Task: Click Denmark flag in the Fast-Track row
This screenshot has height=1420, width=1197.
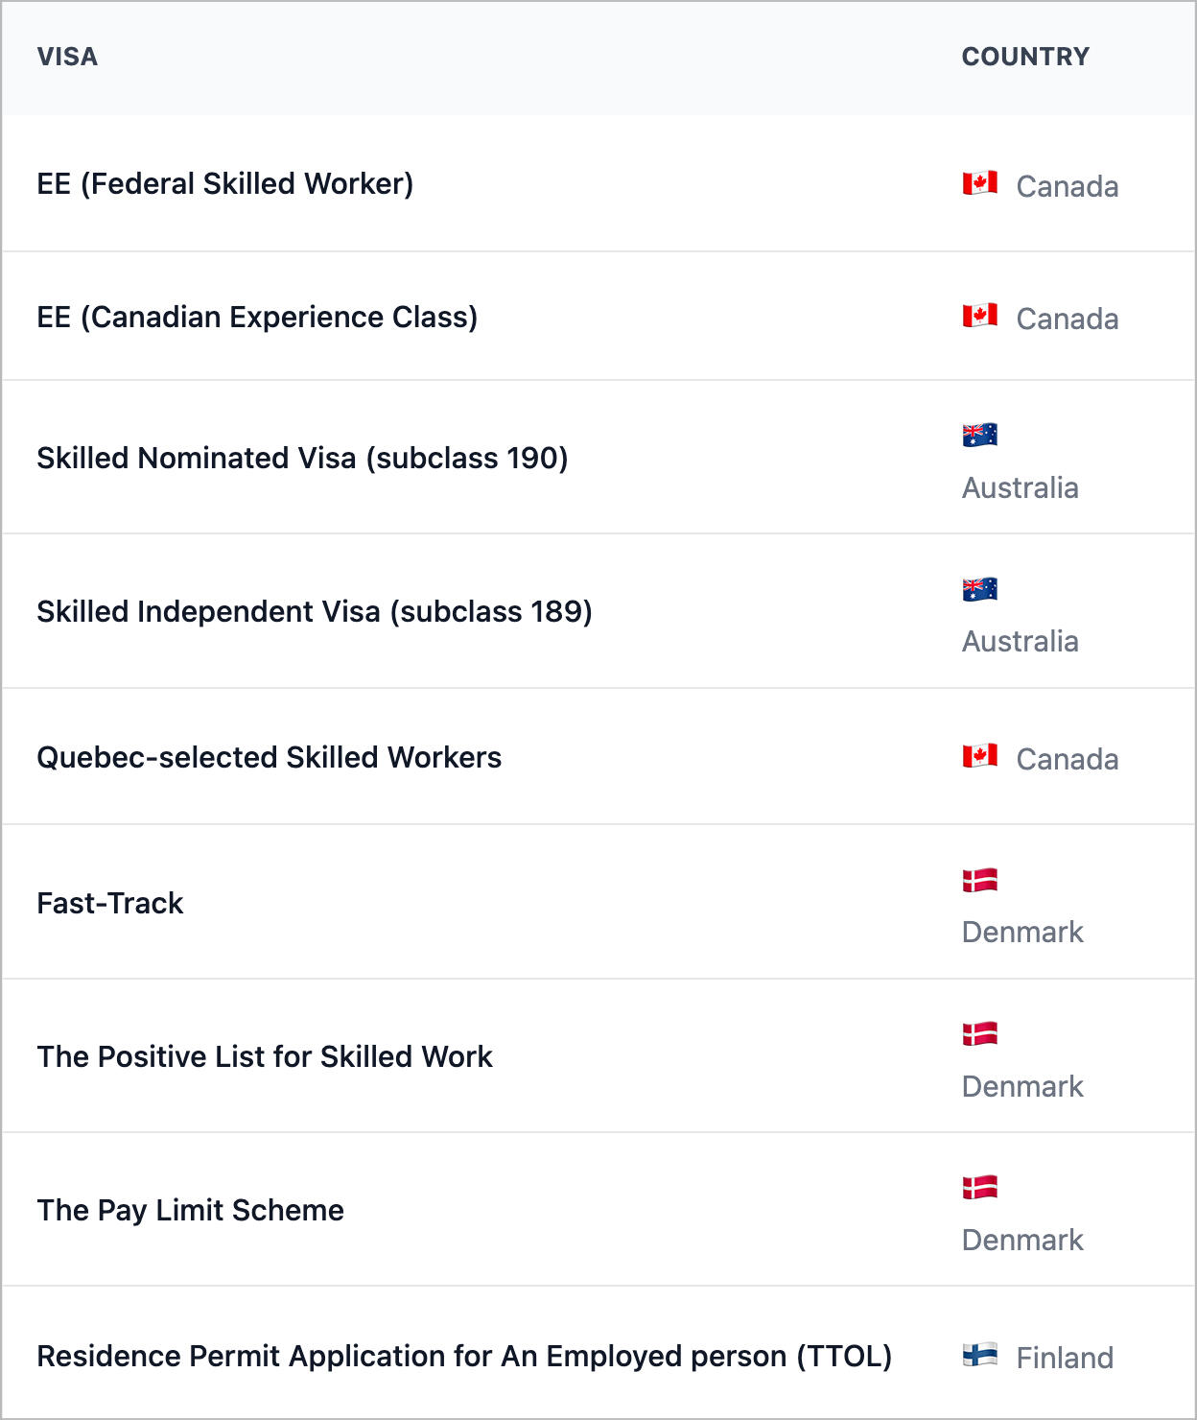Action: tap(979, 880)
